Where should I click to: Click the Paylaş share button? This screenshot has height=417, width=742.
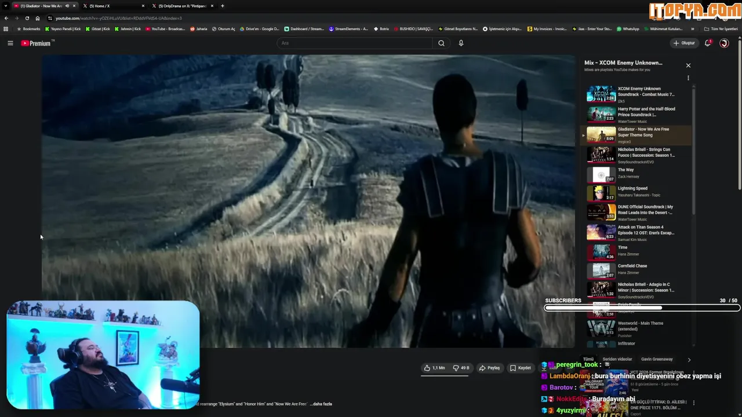coord(490,368)
